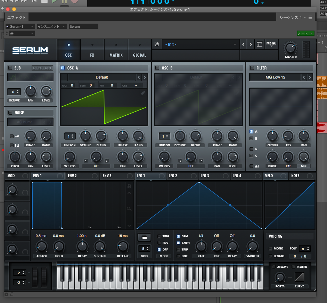Click the noise one-shot arrow icon

[17, 136]
